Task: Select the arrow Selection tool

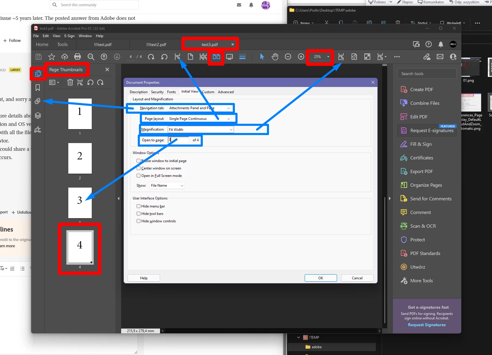Action: click(262, 57)
